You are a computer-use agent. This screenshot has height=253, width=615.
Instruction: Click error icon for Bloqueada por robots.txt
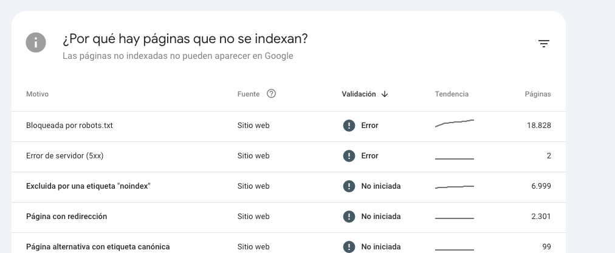tap(349, 126)
